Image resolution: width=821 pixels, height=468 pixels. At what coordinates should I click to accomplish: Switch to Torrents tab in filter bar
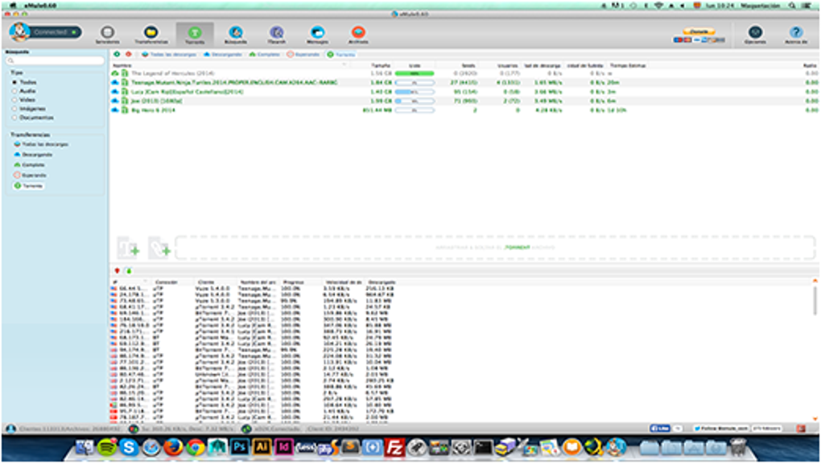point(341,55)
